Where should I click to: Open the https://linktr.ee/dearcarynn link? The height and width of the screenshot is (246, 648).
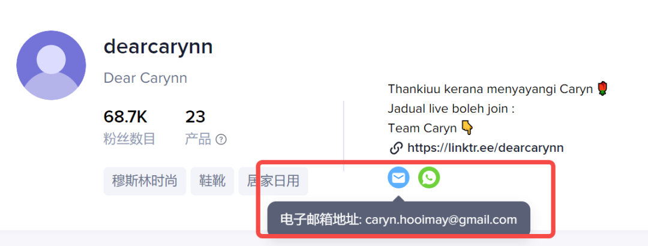click(485, 148)
